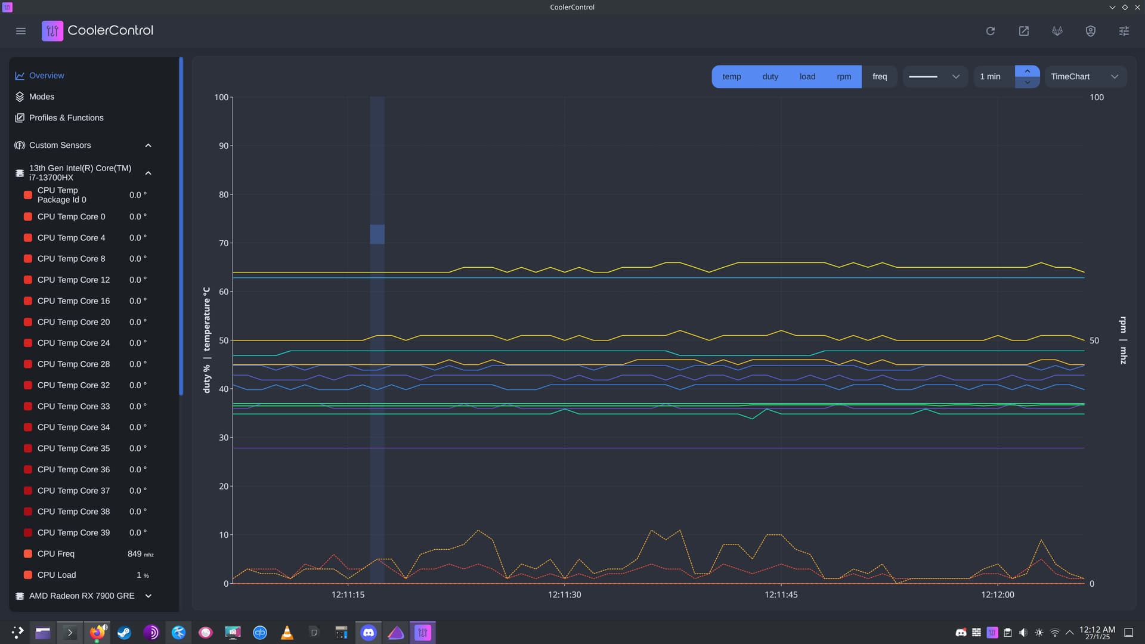Toggle the freq chart filter
Screen dimensions: 1145x644
[x=880, y=76]
